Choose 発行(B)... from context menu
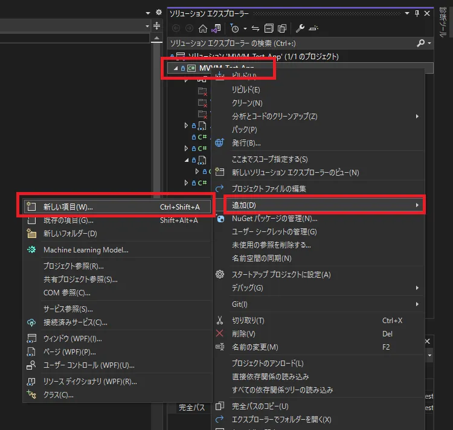Viewport: 453px width, 430px height. (319, 143)
